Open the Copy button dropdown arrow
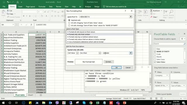 pos(15,14)
